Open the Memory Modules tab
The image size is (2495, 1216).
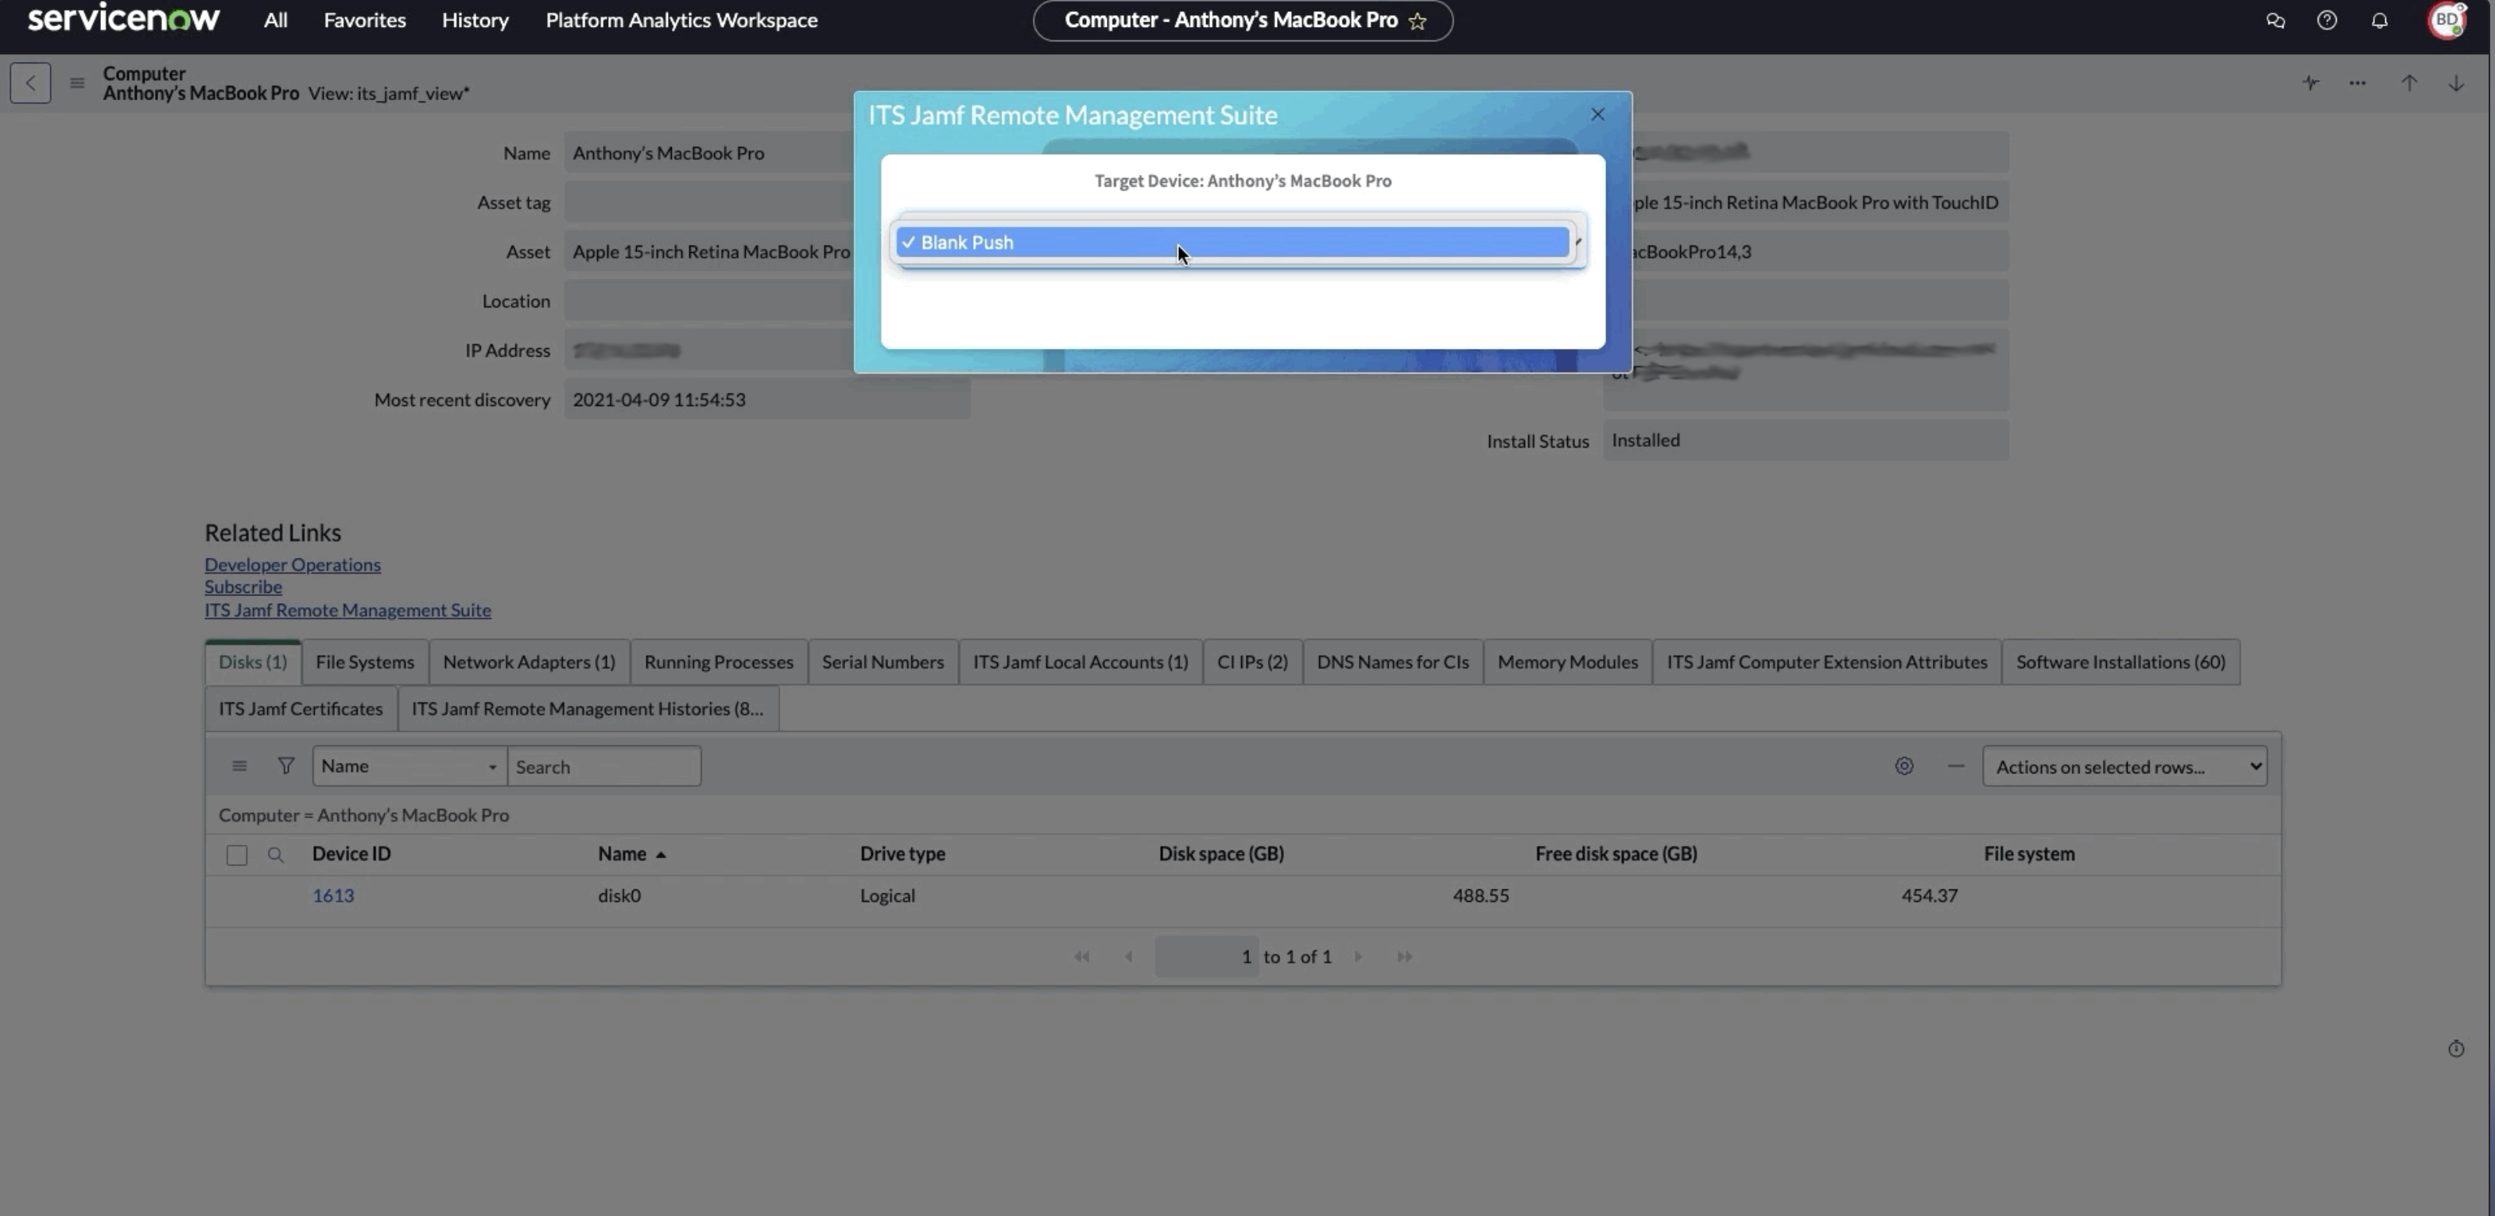(x=1567, y=662)
